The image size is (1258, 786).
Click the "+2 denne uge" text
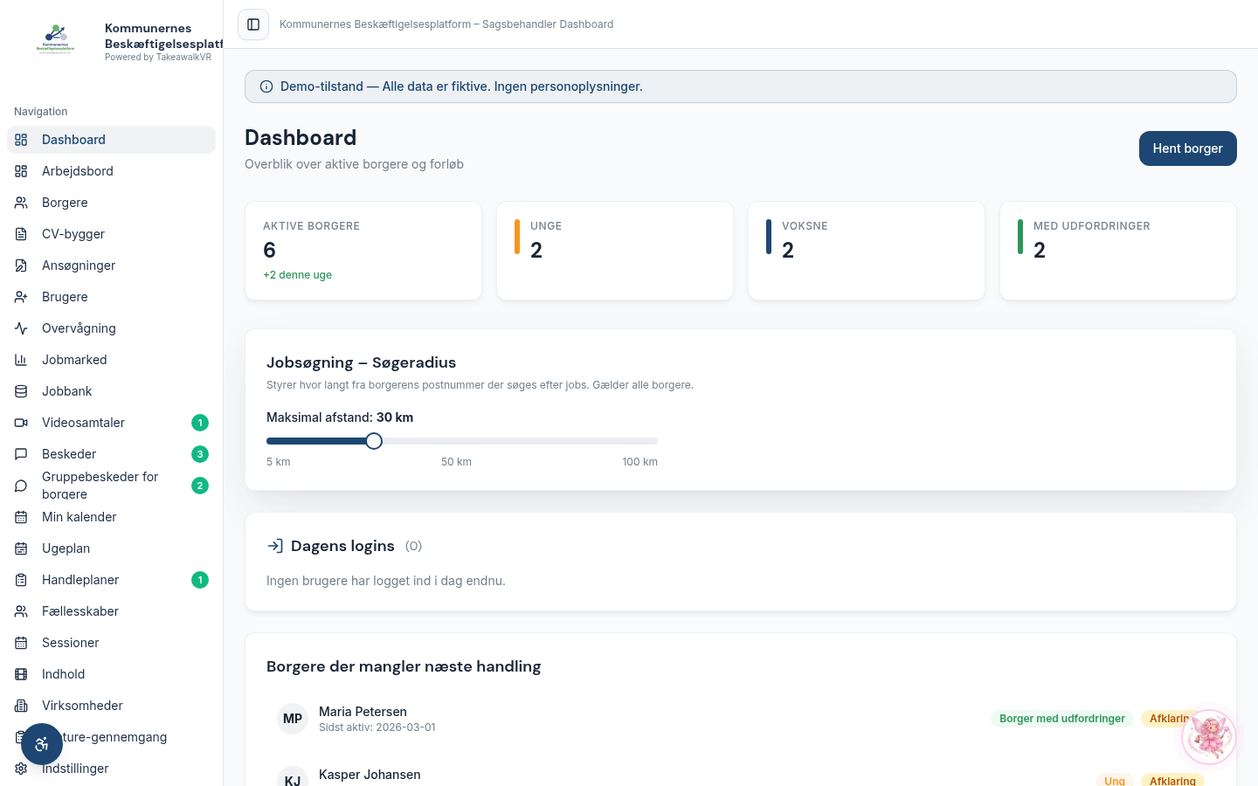297,275
